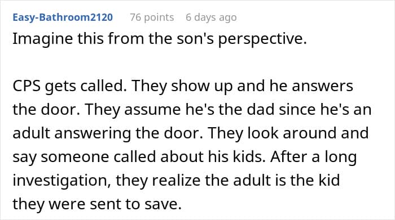This screenshot has width=395, height=220.
Task: Click the last line they were sent to save
Action: tap(97, 204)
